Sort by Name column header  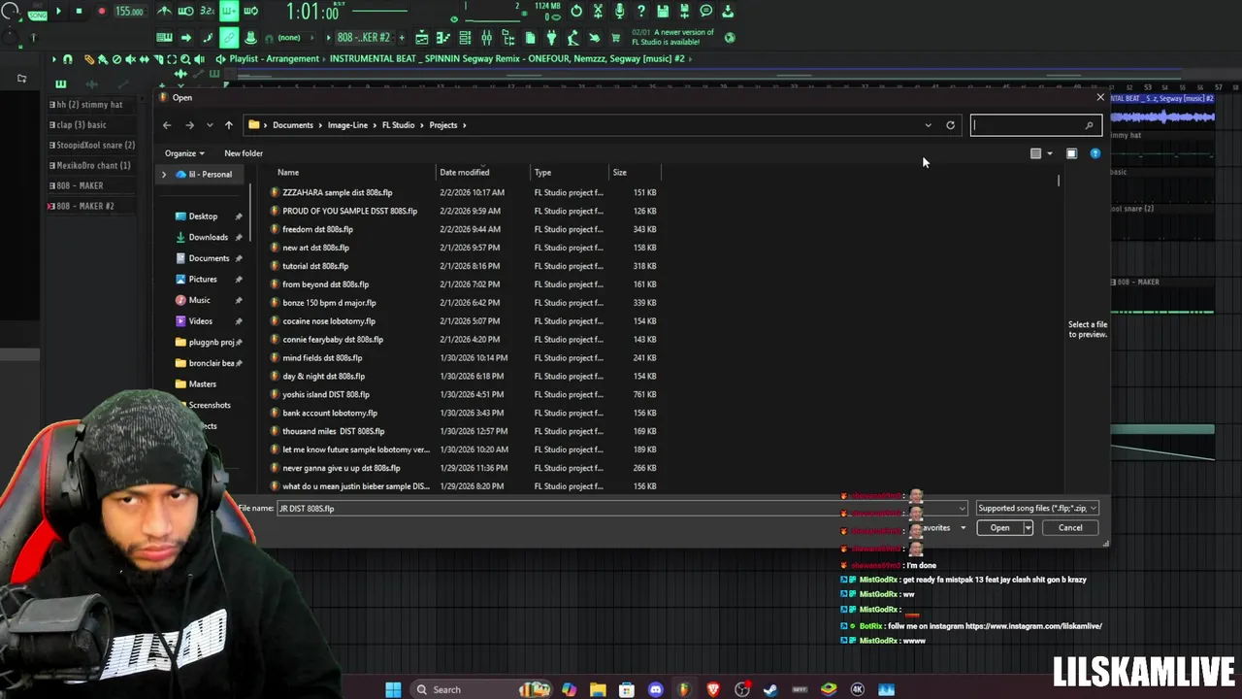[288, 173]
